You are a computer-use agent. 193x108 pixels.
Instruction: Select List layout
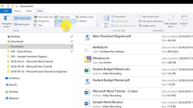pyautogui.click(x=65, y=21)
